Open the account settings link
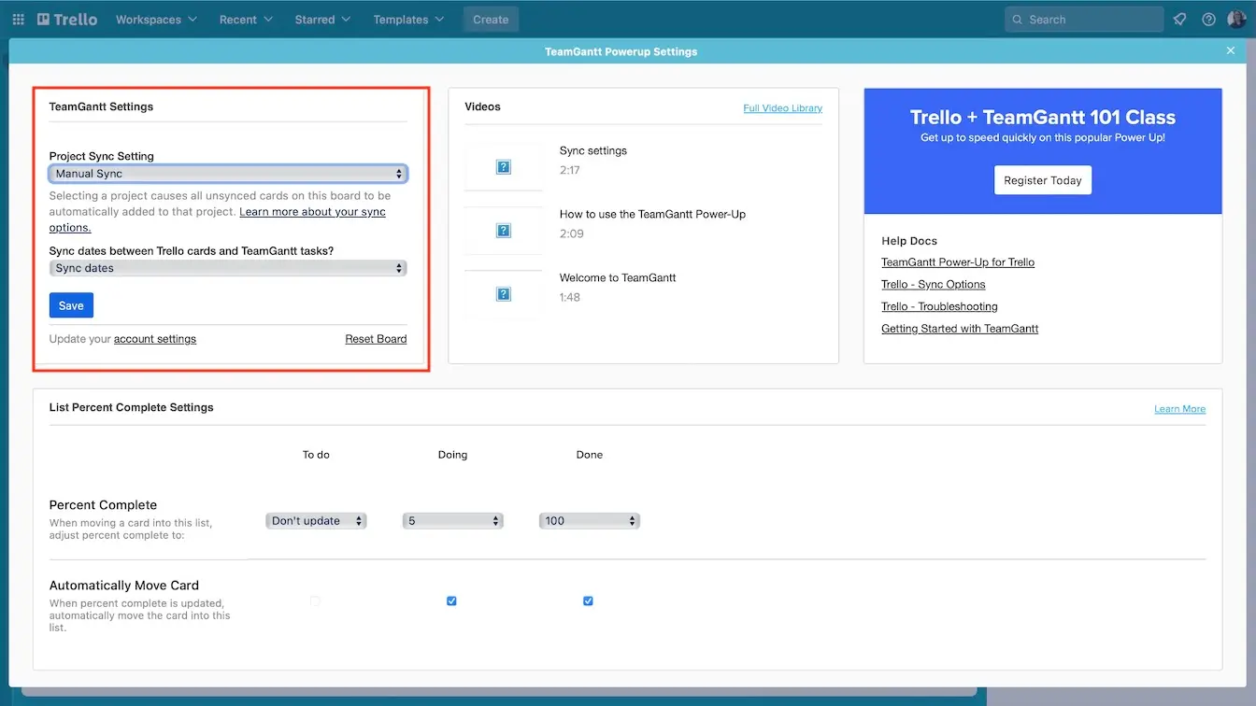 (155, 339)
